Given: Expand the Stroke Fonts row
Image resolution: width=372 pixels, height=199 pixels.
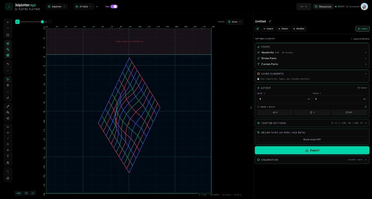Looking at the screenshot, I should click(x=312, y=58).
